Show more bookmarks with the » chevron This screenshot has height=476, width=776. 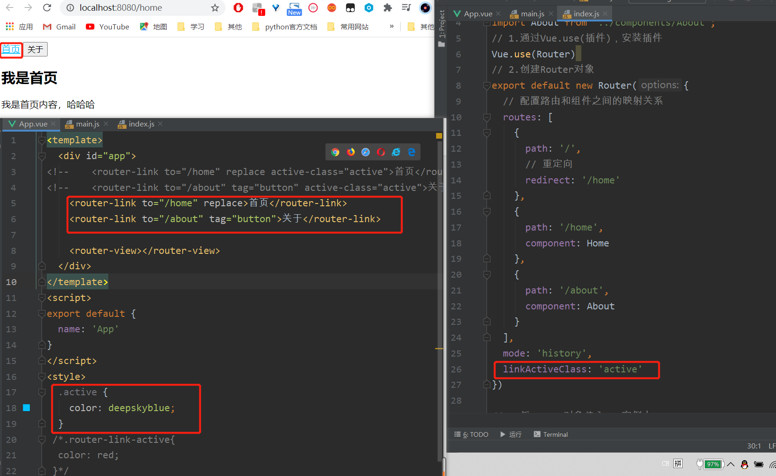click(392, 26)
